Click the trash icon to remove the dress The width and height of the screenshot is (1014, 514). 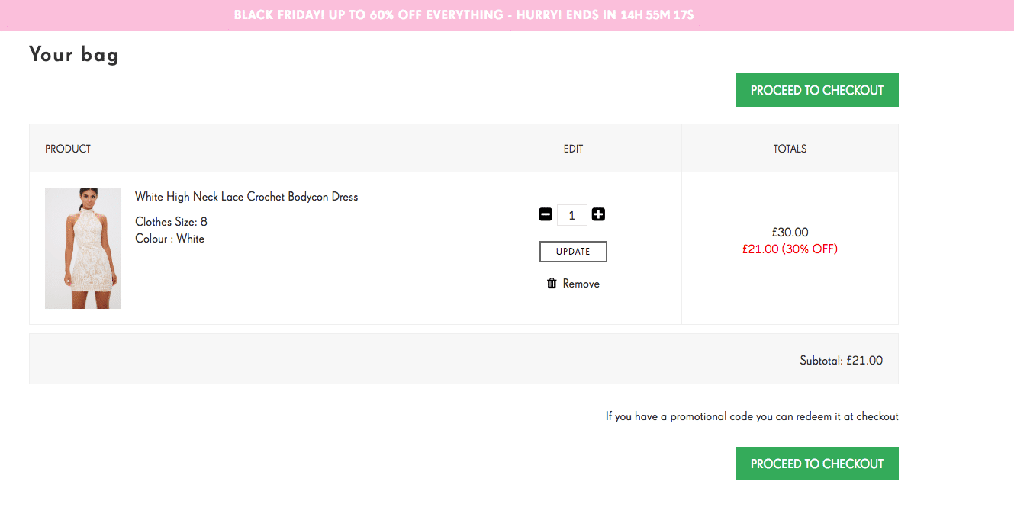pos(551,283)
